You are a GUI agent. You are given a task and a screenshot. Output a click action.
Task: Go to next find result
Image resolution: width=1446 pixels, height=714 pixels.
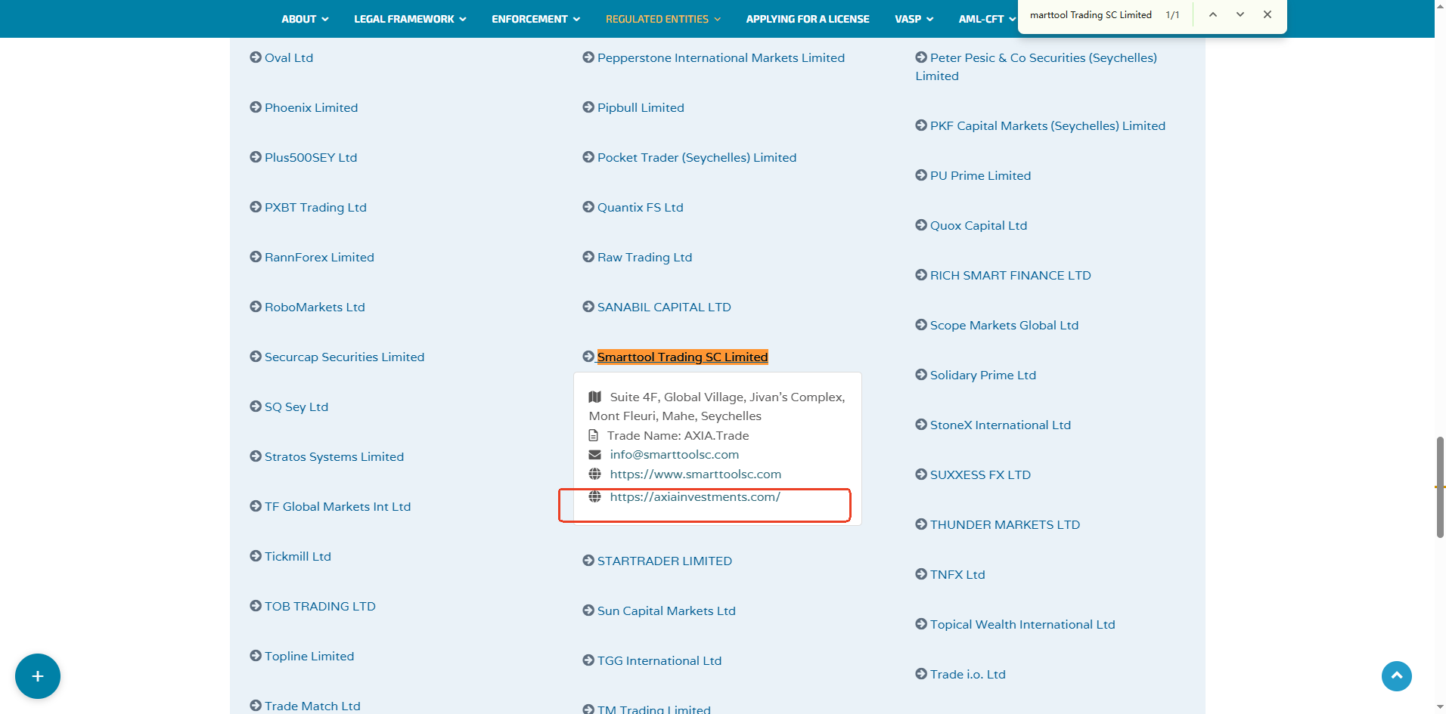[1240, 15]
